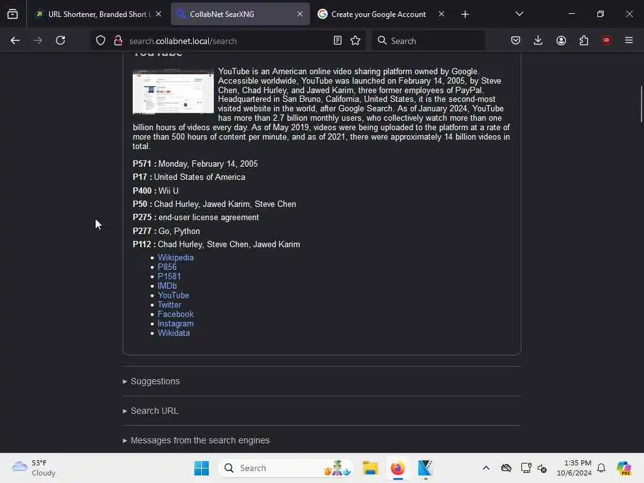Open the Pocket save icon
This screenshot has width=644, height=483.
click(516, 40)
